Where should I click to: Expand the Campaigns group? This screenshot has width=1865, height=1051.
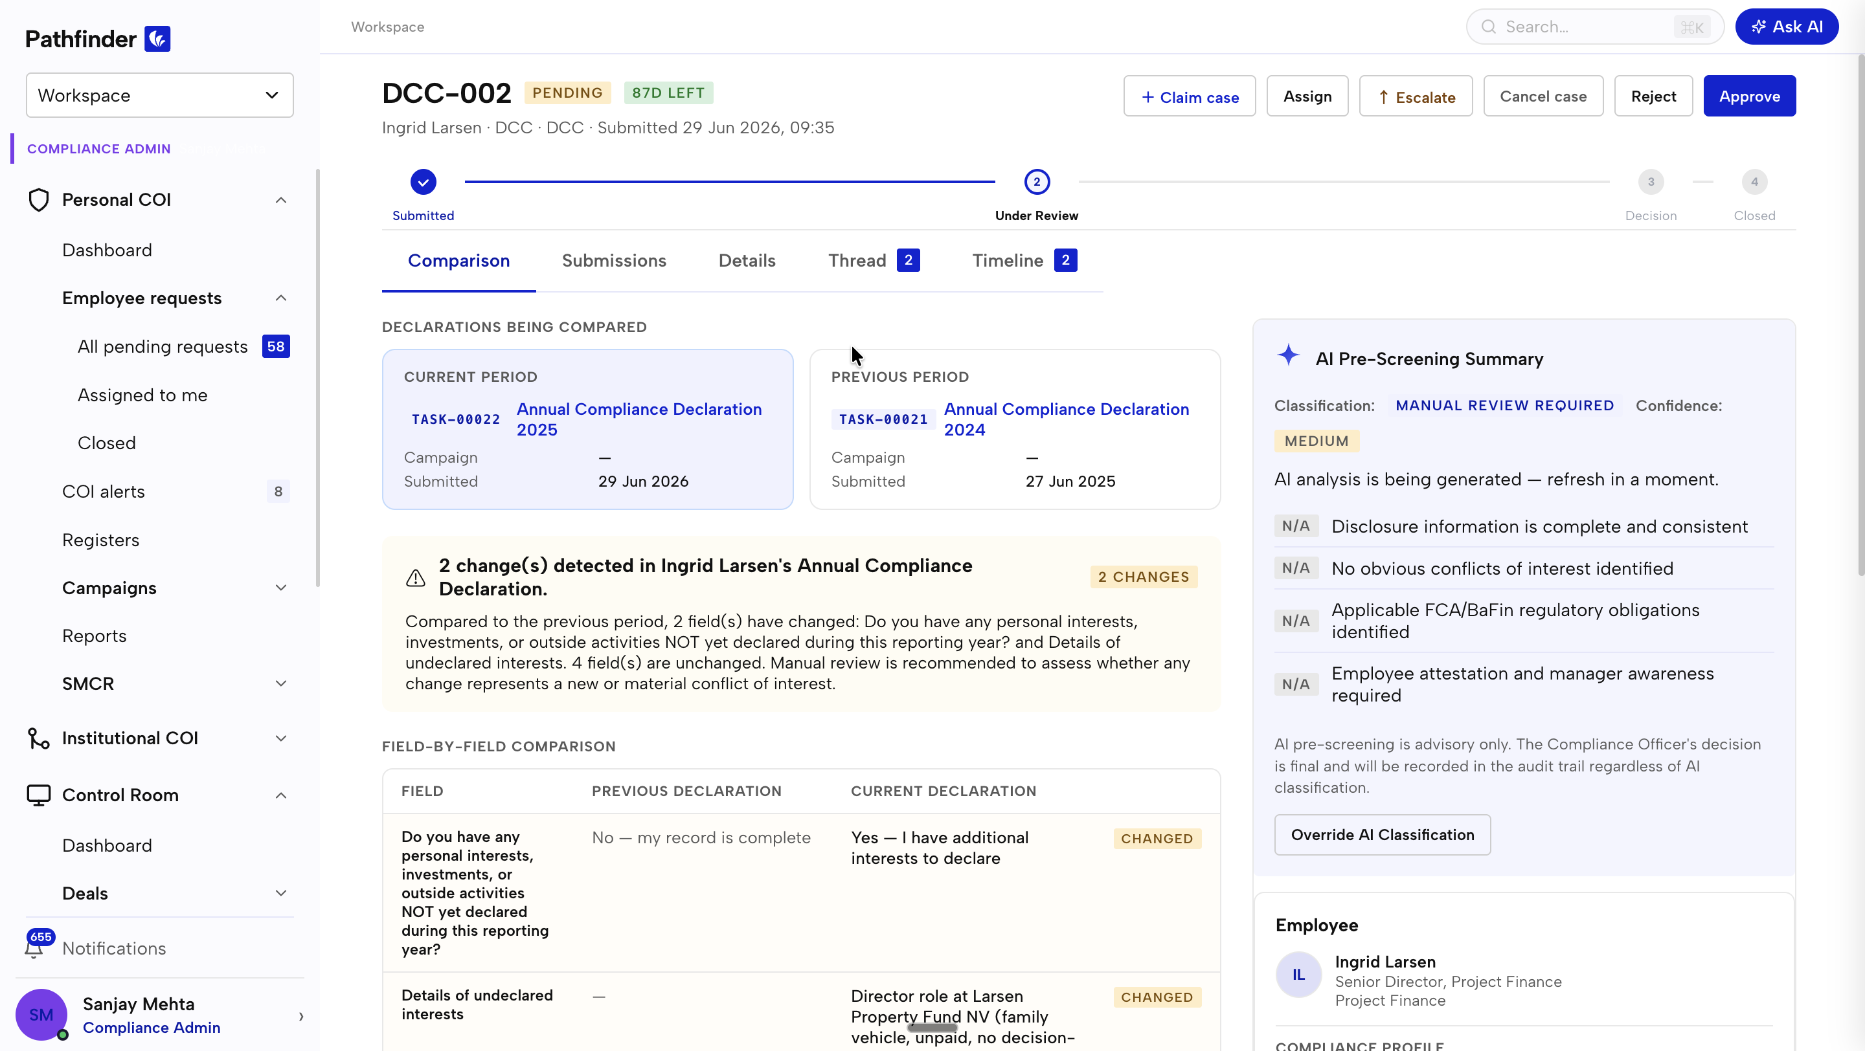[281, 588]
